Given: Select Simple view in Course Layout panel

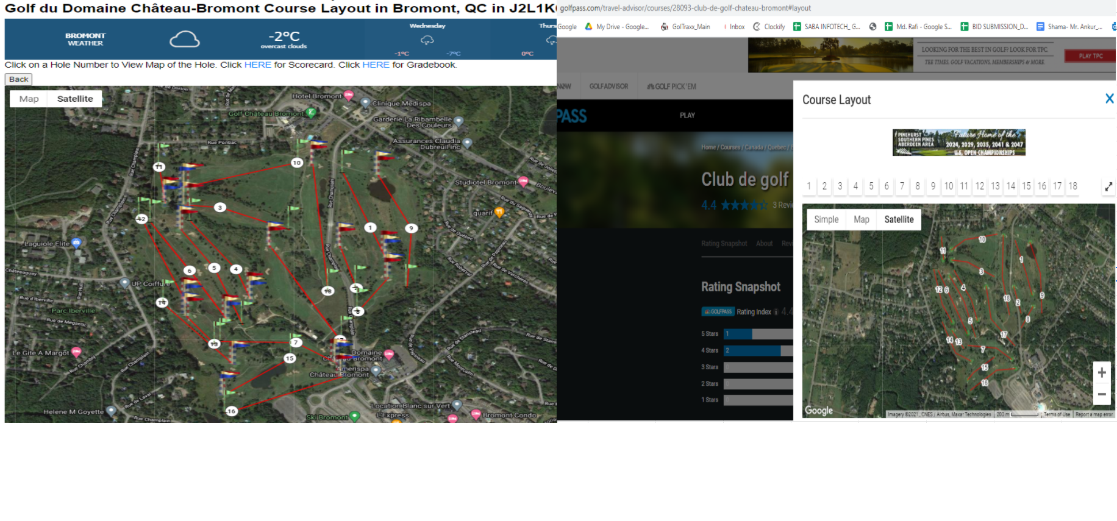Looking at the screenshot, I should (826, 219).
